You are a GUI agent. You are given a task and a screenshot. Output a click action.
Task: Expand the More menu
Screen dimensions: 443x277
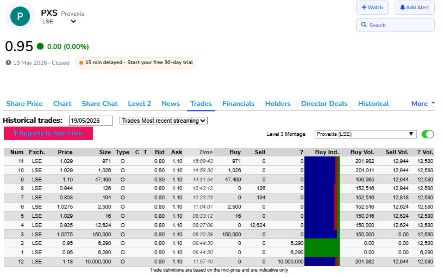pos(423,104)
